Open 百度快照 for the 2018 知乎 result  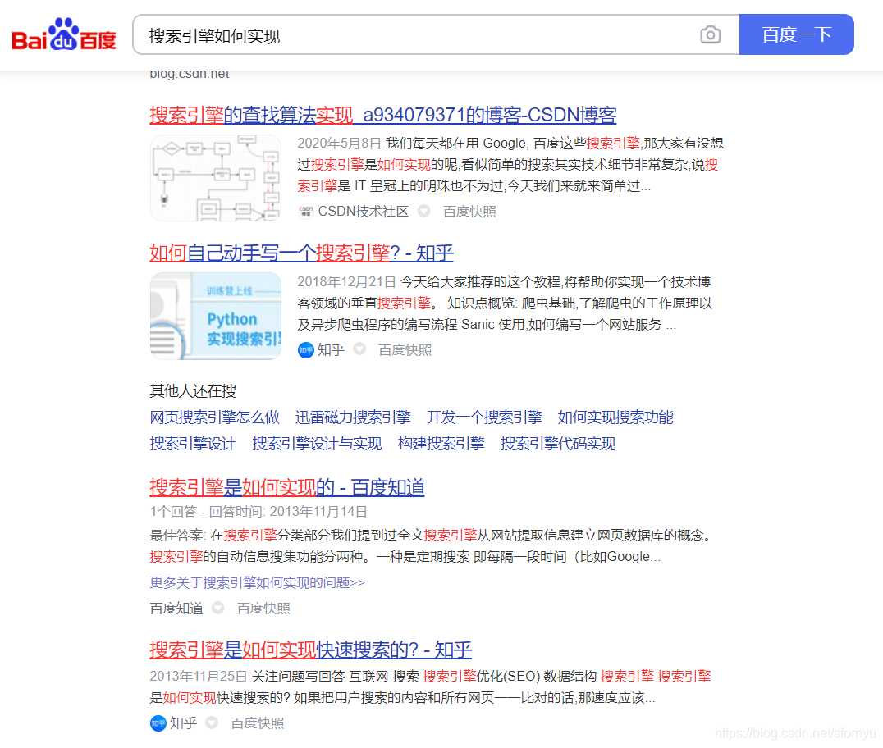point(405,350)
